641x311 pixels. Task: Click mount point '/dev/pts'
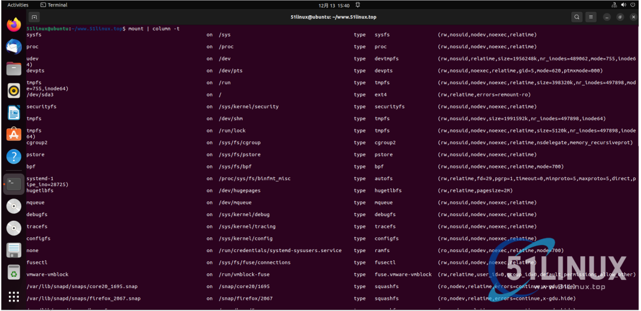(x=231, y=71)
